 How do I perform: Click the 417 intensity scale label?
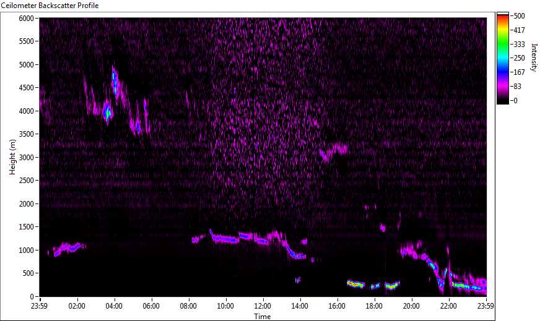click(x=519, y=30)
